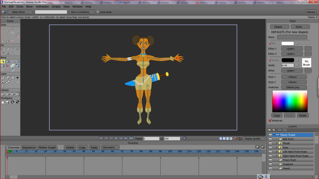
Task: Duplicate the layer with the red-plus icon
Action: (x=274, y=130)
